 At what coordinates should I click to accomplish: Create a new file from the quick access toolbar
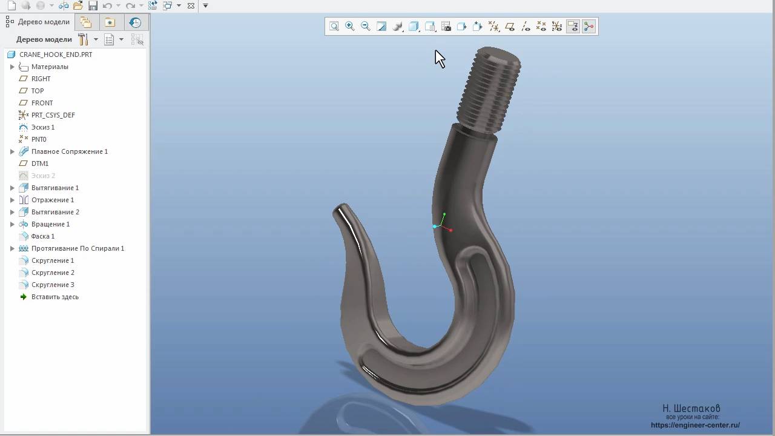(x=10, y=5)
